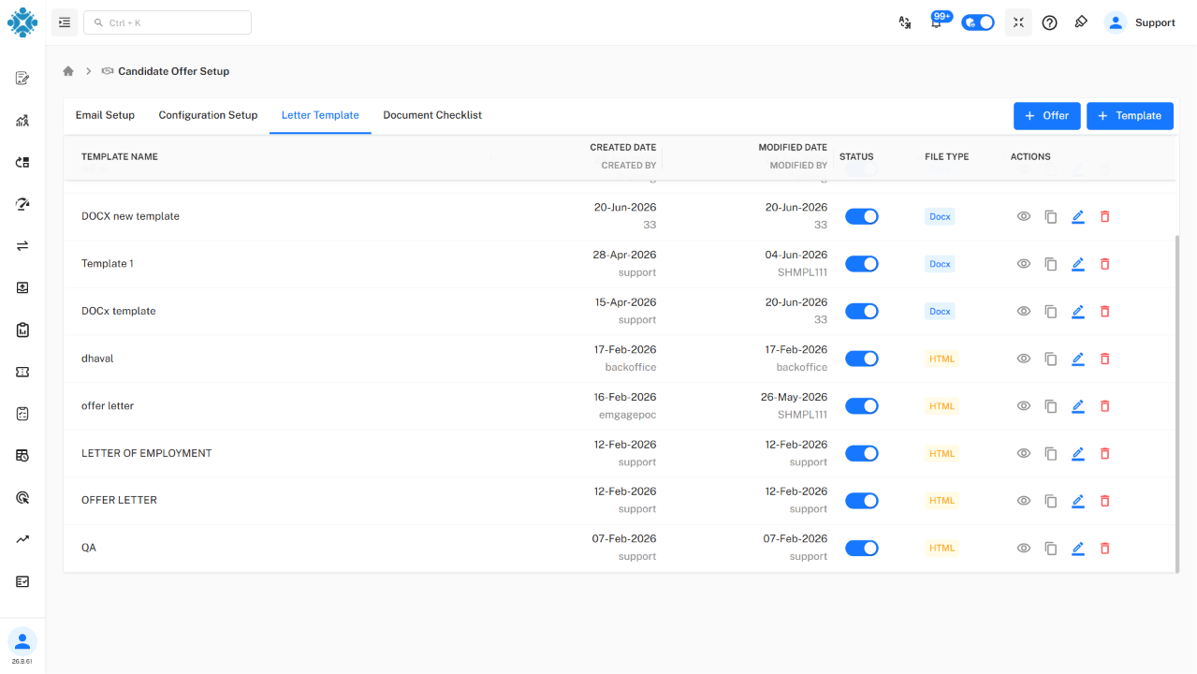Sort by Template Name column header
The height and width of the screenshot is (674, 1197).
120,156
